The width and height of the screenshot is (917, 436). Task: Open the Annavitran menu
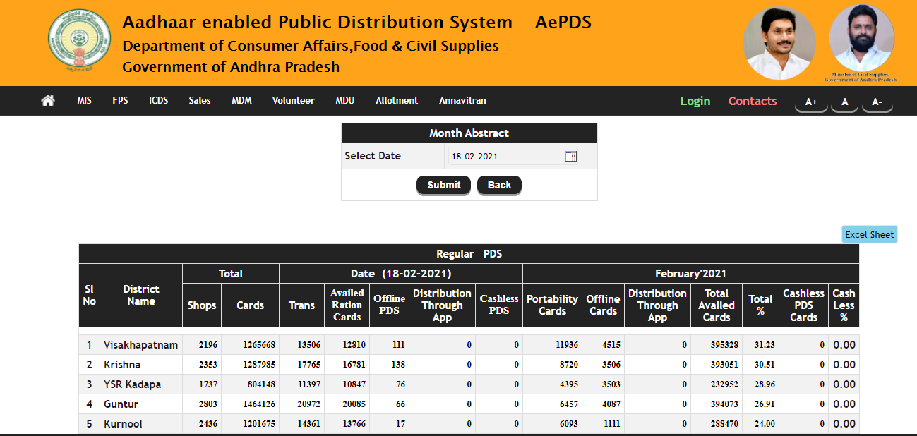tap(462, 101)
